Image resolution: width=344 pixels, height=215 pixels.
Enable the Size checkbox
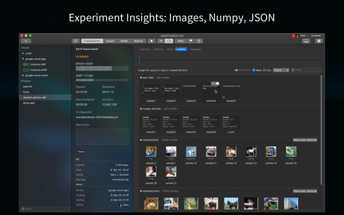click(x=264, y=70)
